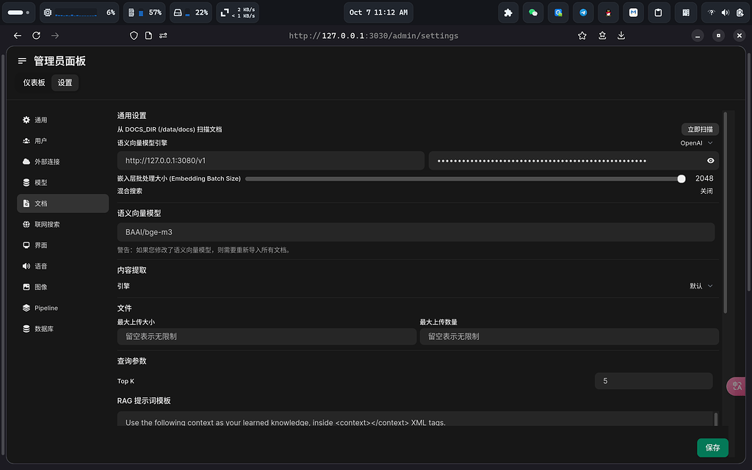Expand the OpenAI embedding engine dropdown

(x=696, y=143)
